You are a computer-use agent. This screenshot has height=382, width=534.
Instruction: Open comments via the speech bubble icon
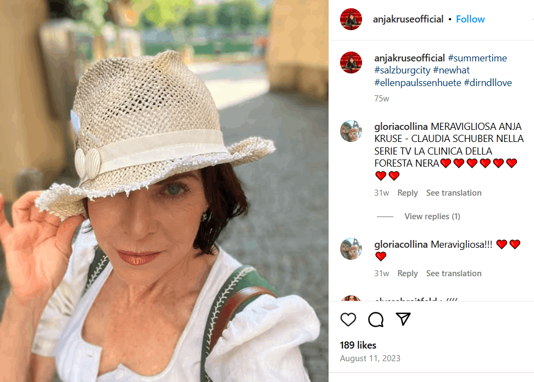point(376,320)
